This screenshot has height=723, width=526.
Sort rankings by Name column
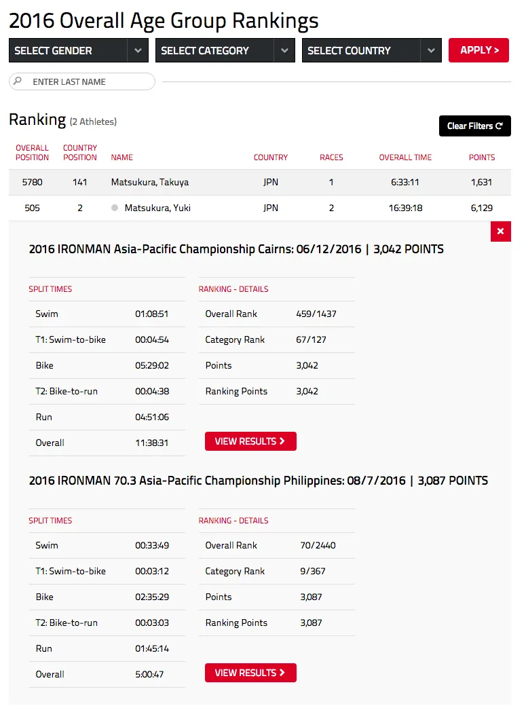point(122,157)
